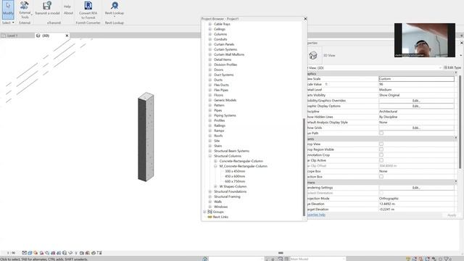This screenshot has height=261, width=464.
Task: Expand the Groups node
Action: click(204, 212)
